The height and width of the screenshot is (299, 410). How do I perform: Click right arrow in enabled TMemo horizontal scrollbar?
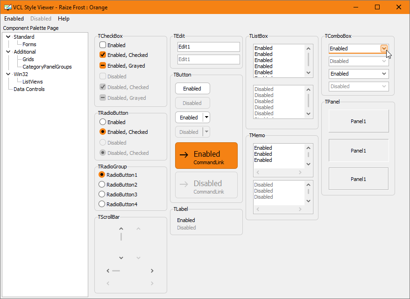coord(300,172)
